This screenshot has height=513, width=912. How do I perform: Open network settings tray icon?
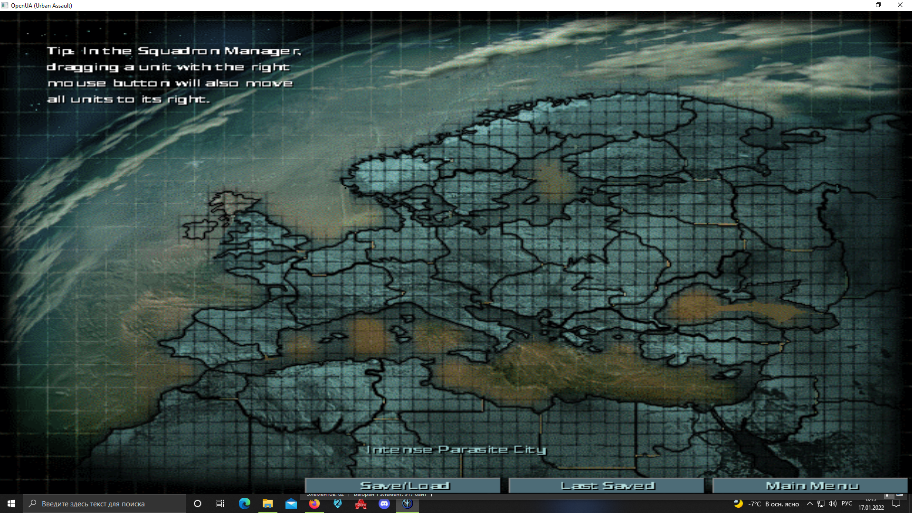tap(821, 504)
